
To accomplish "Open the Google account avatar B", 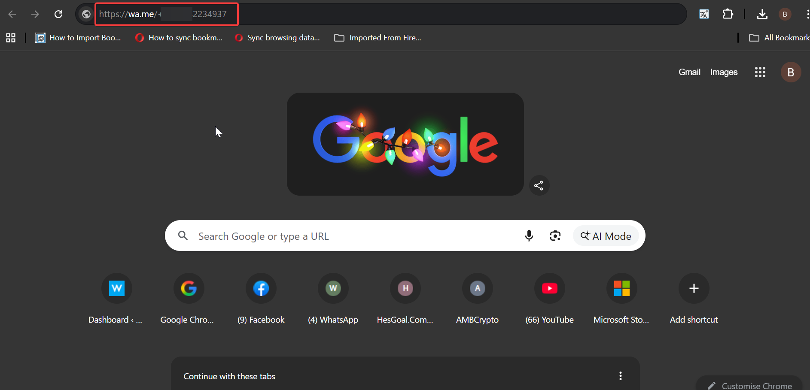I will [x=791, y=72].
